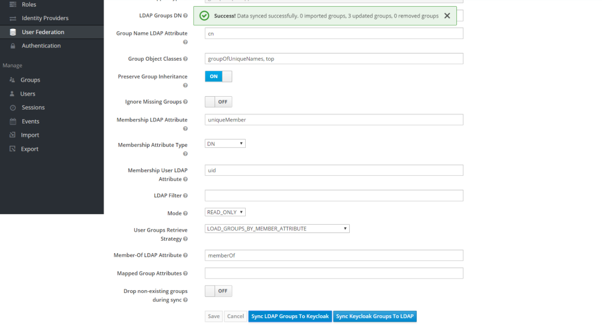Click the Sessions clock icon
602x327 pixels.
point(13,108)
